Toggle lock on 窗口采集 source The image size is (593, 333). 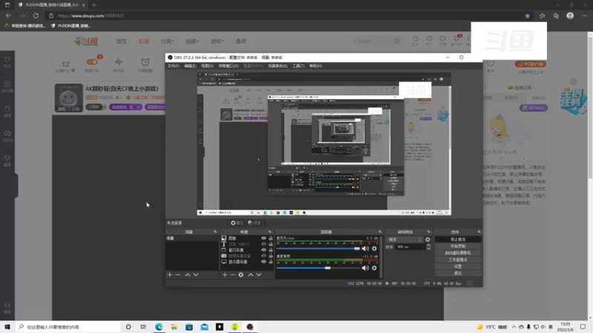pos(271,250)
